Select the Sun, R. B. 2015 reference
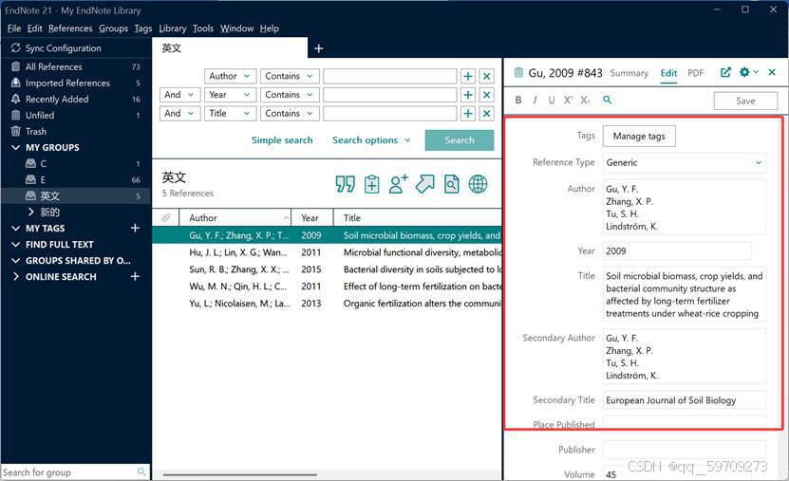The width and height of the screenshot is (789, 481). pos(327,269)
